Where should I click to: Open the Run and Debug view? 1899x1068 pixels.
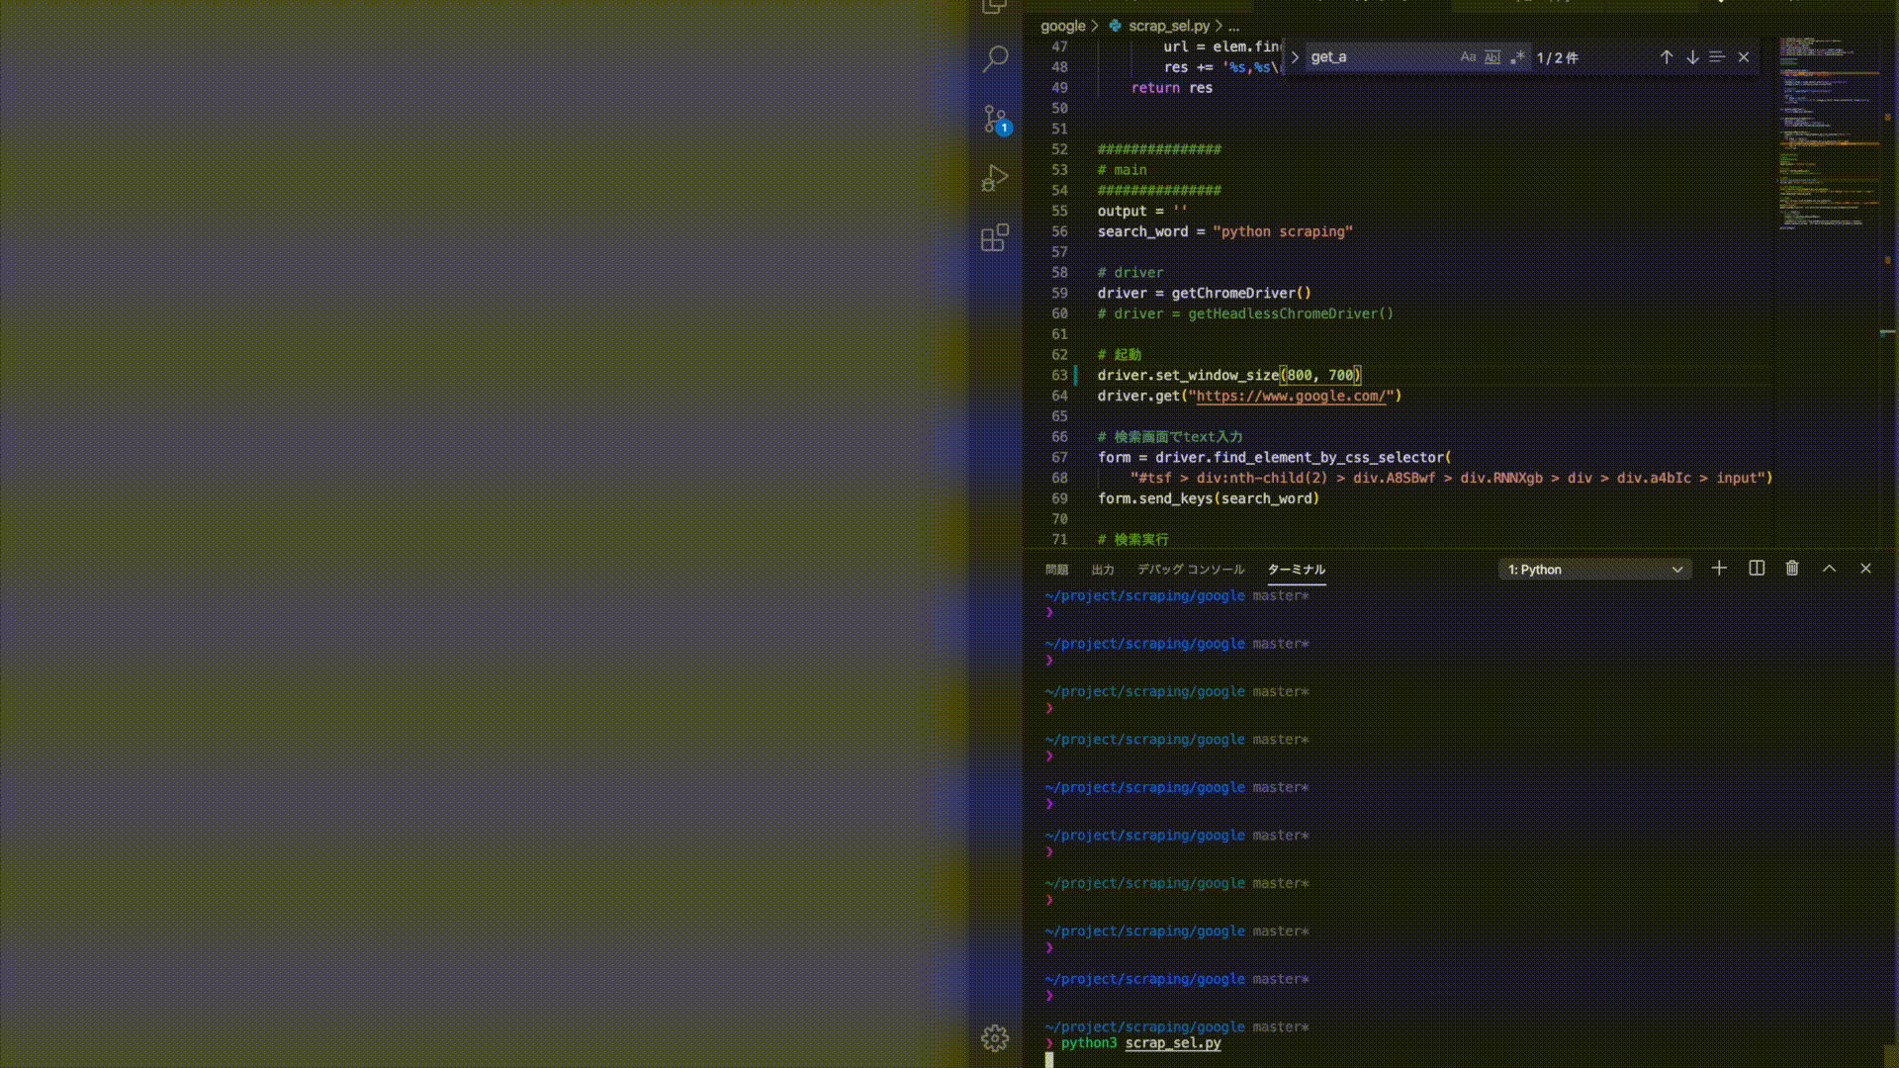pyautogui.click(x=995, y=178)
